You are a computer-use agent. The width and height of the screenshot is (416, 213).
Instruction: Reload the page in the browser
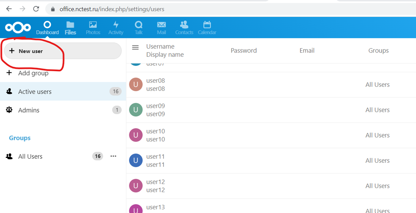tap(36, 9)
